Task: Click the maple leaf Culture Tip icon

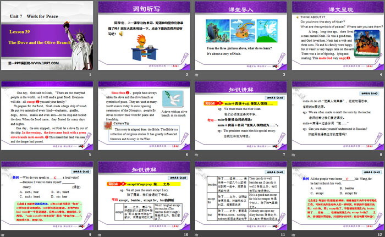Action: click(x=108, y=125)
